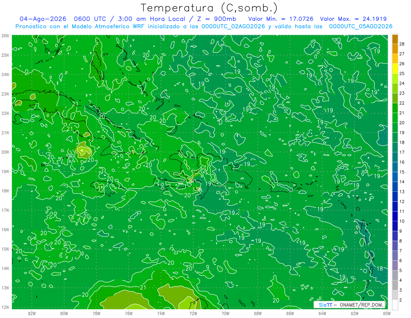The image size is (411, 318).
Task: Click the '19N' latitude axis label
Action: click(x=5, y=172)
